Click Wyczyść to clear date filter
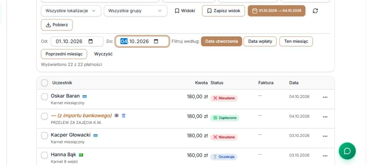The width and height of the screenshot is (367, 165). (103, 54)
